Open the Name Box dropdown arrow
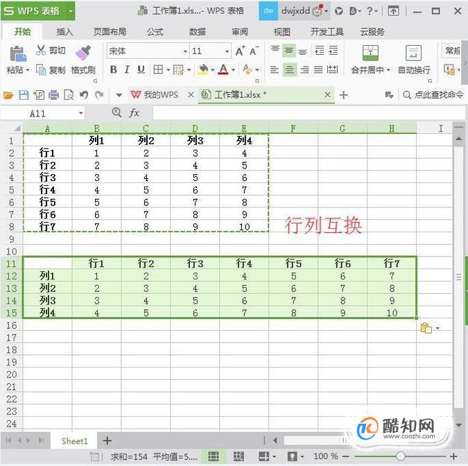 (80, 114)
